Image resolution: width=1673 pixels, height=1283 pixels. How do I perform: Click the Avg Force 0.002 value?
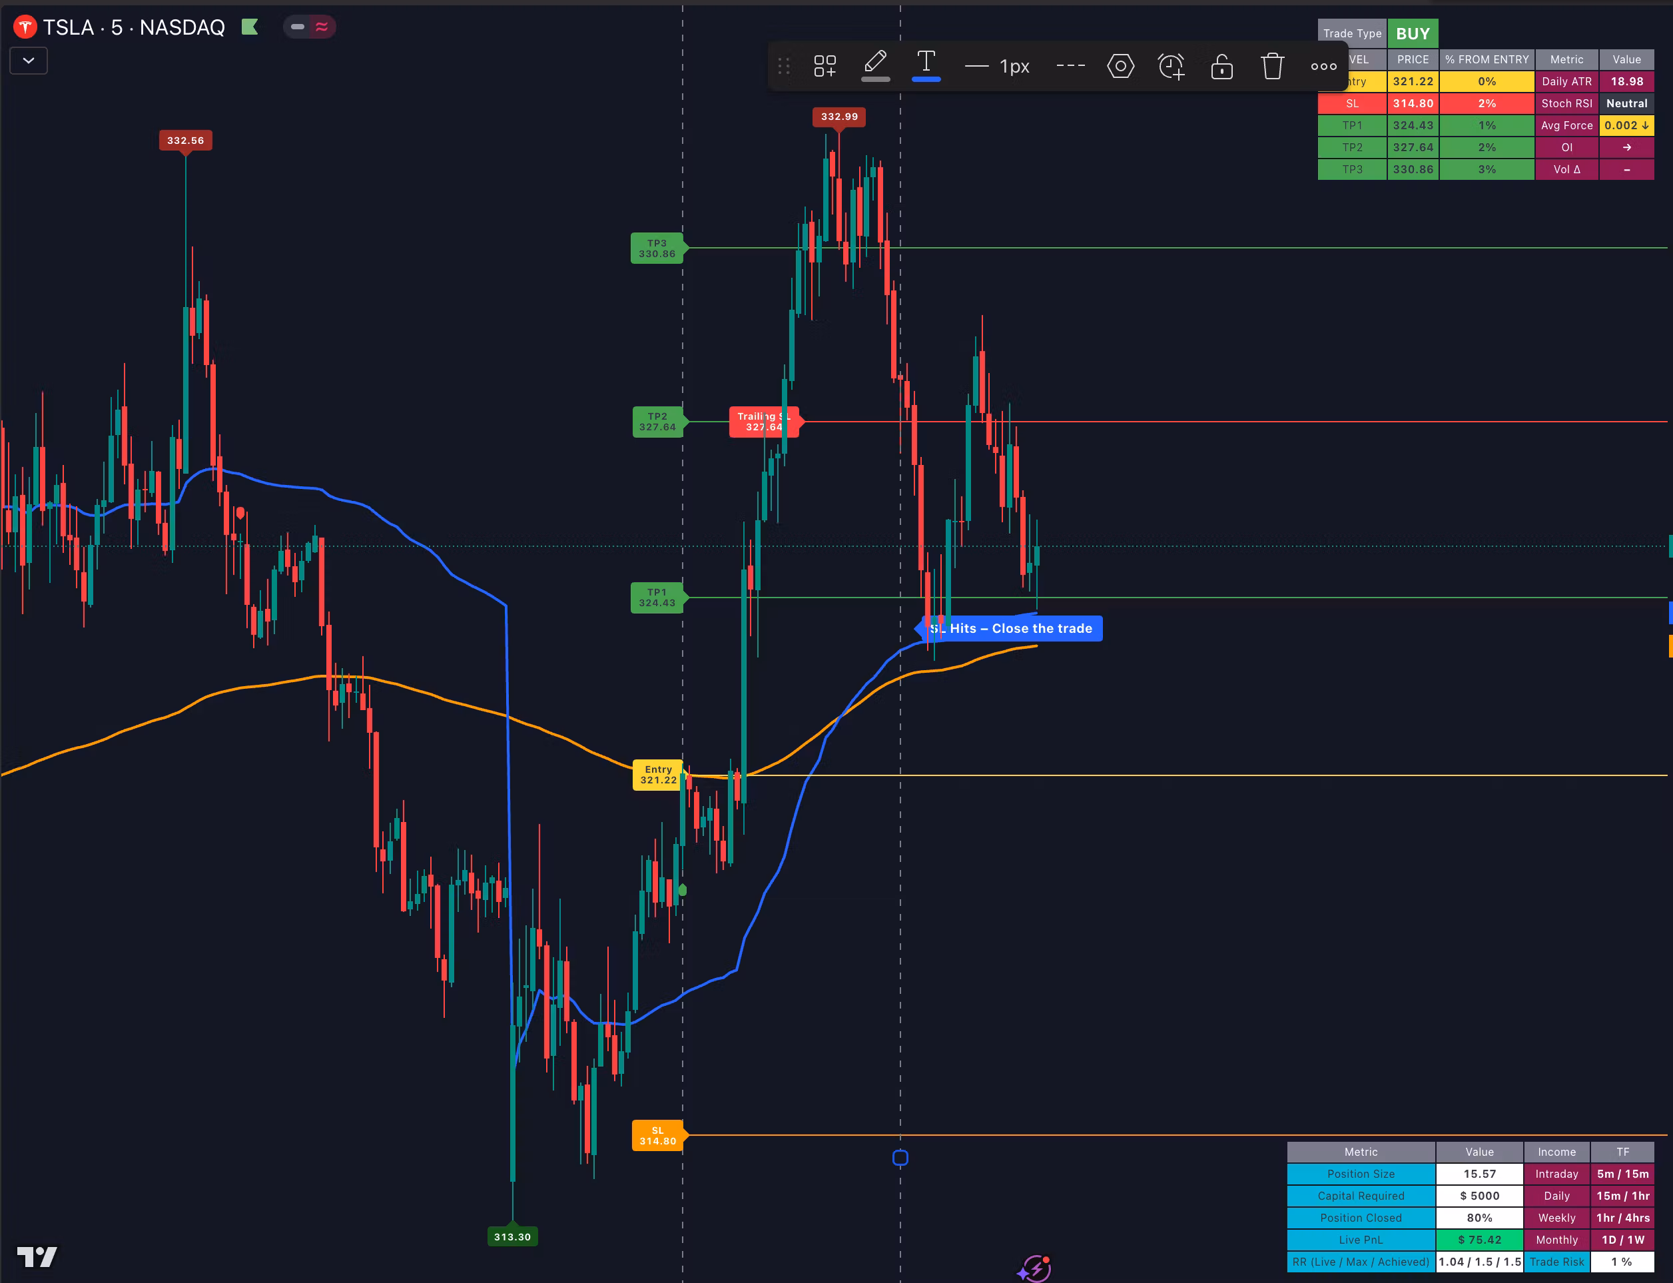tap(1626, 125)
